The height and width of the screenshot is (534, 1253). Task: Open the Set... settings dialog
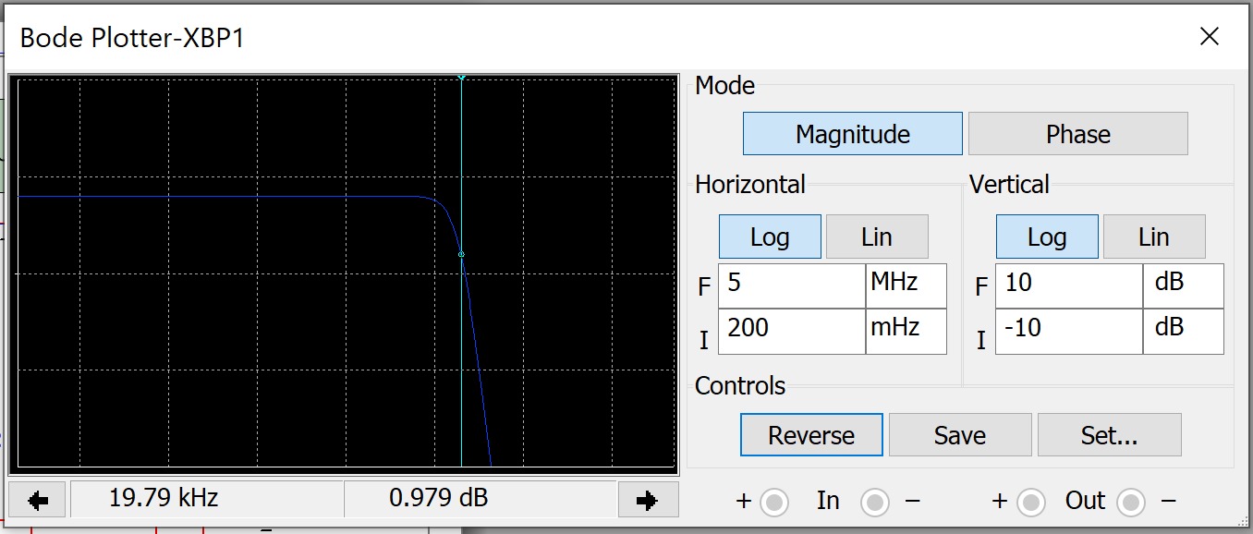1109,434
